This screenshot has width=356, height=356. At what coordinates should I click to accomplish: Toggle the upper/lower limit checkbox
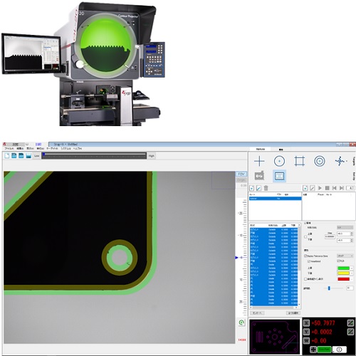[x=305, y=236]
